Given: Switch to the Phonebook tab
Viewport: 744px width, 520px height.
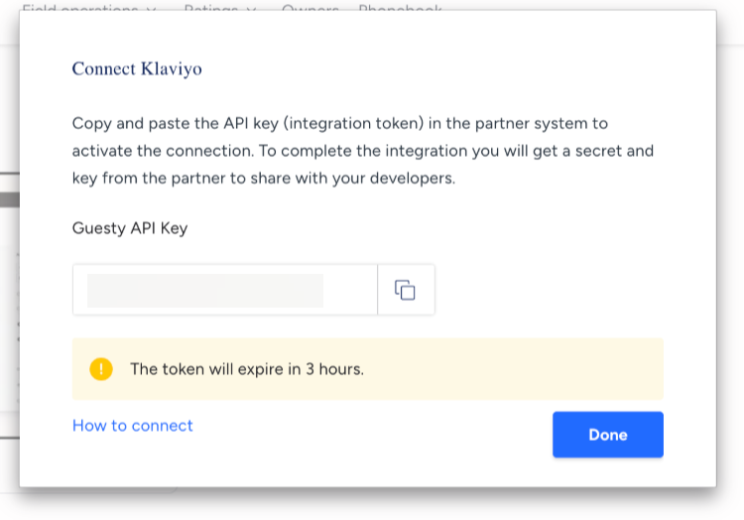Looking at the screenshot, I should click(x=399, y=8).
